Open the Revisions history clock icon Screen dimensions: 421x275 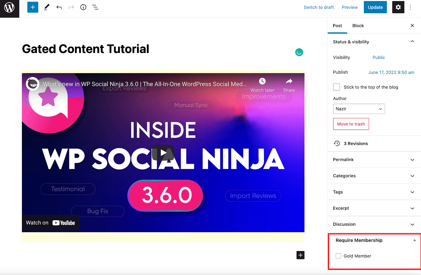pos(337,144)
